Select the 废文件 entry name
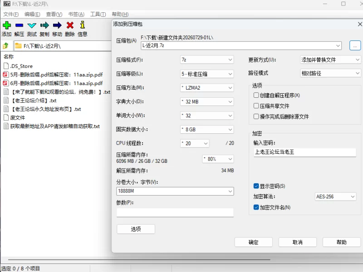This screenshot has width=363, height=272. pos(18,118)
